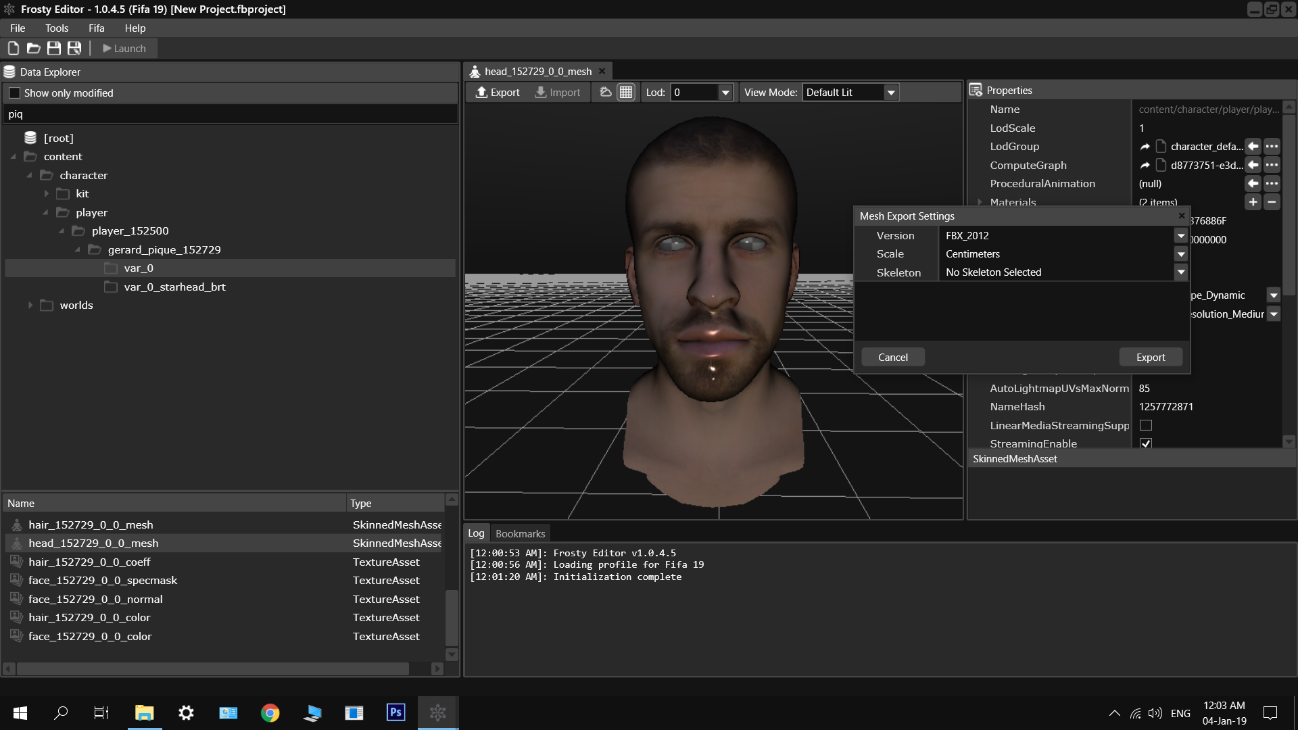Click the New Project toolbar icon
Screen dimensions: 1298x730
point(13,48)
